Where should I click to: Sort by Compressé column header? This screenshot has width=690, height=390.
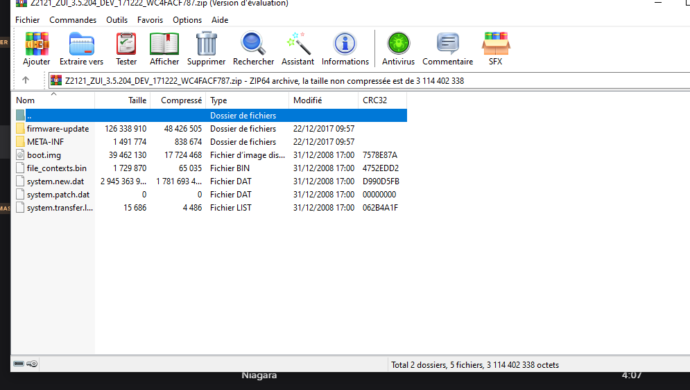tap(178, 100)
